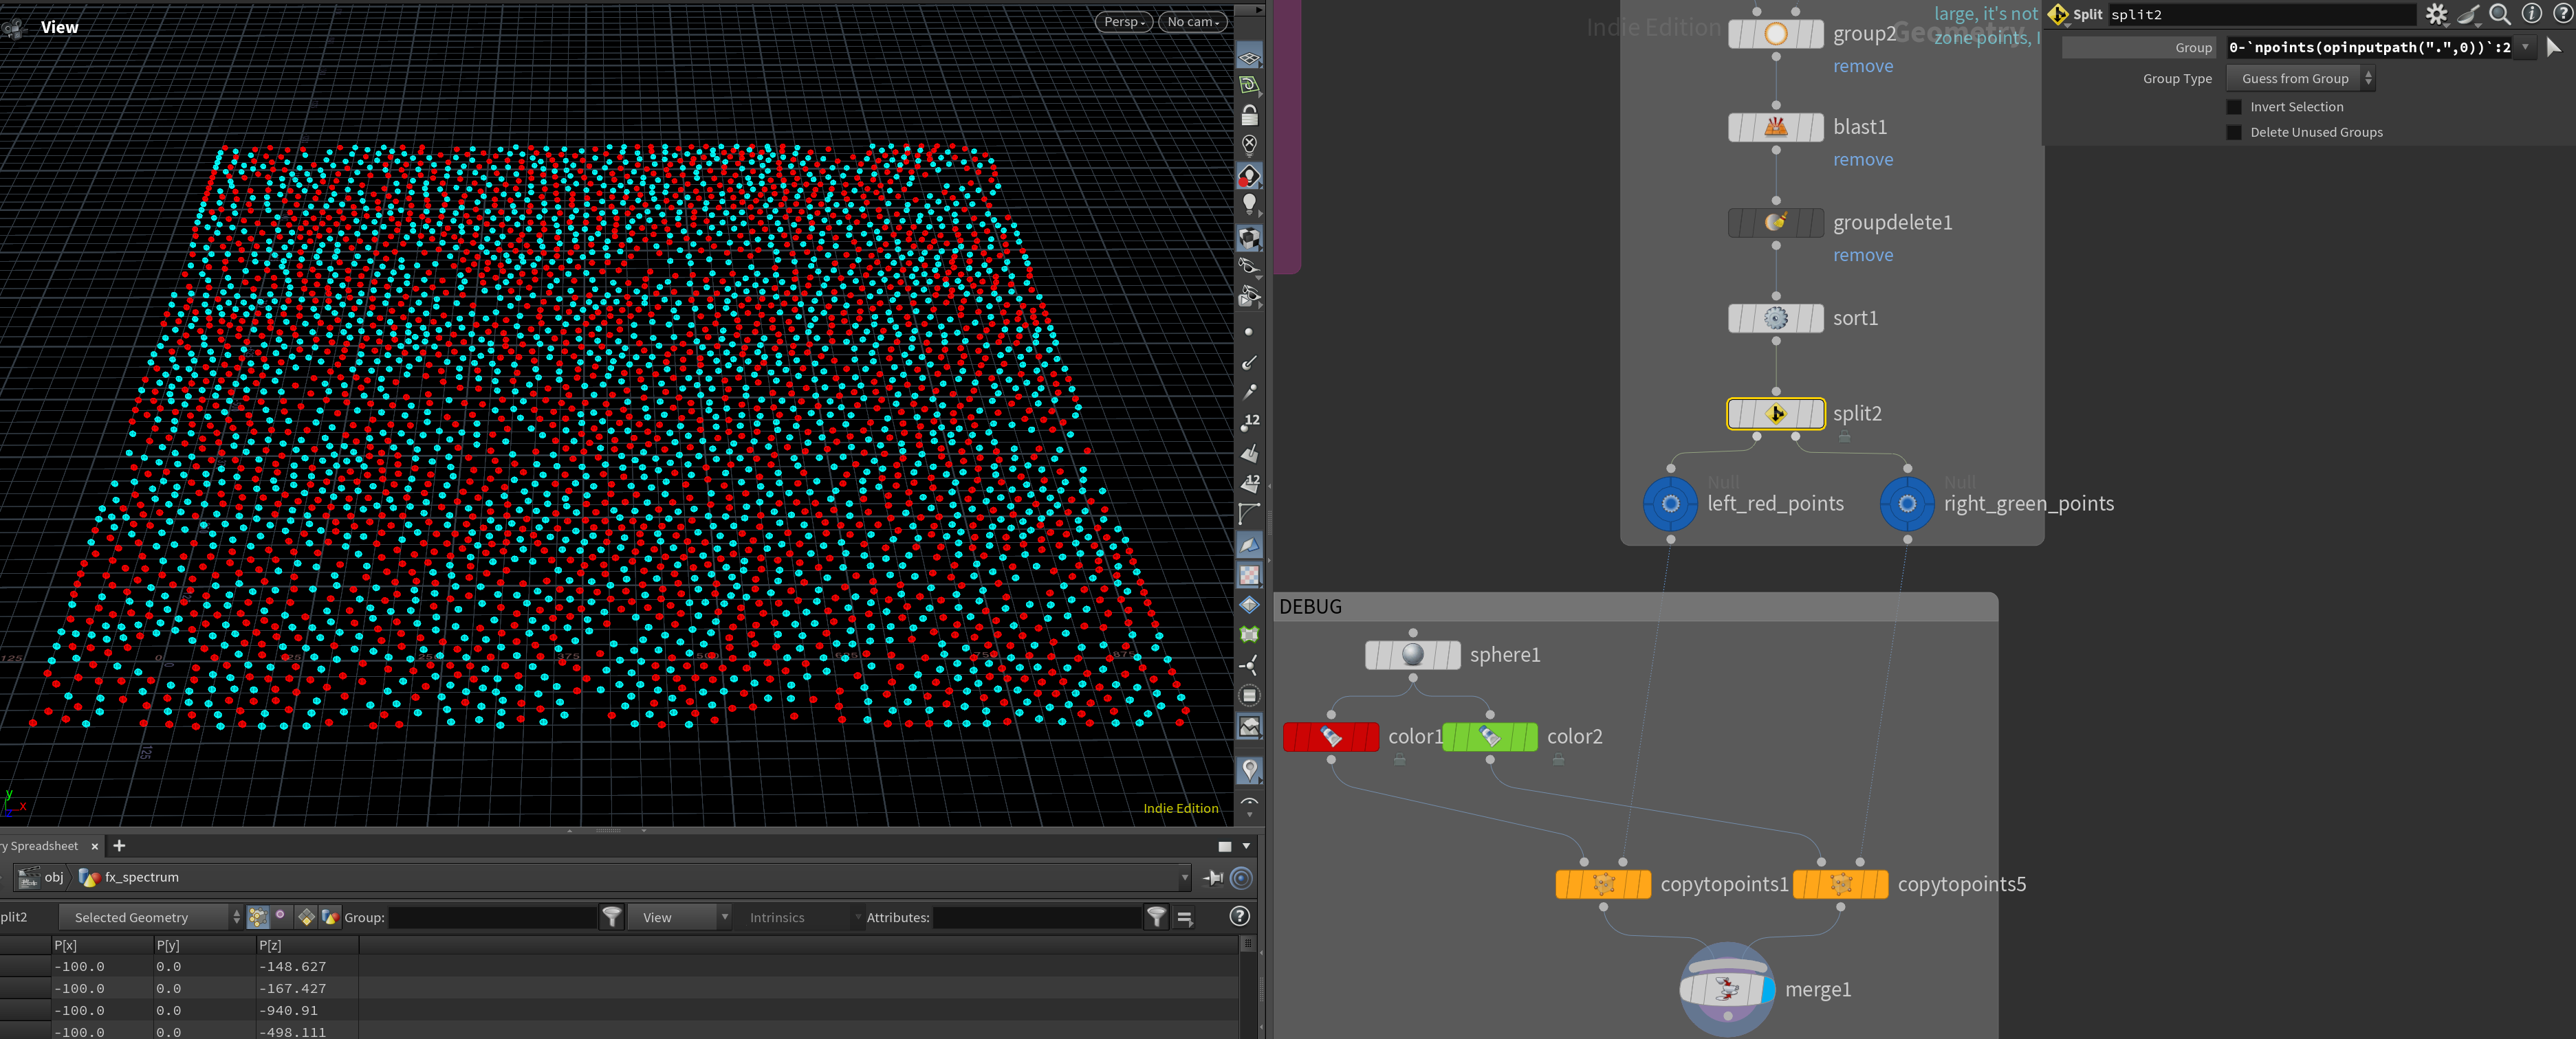Click the Group filter funnel icon
The height and width of the screenshot is (1039, 2576).
tap(612, 916)
